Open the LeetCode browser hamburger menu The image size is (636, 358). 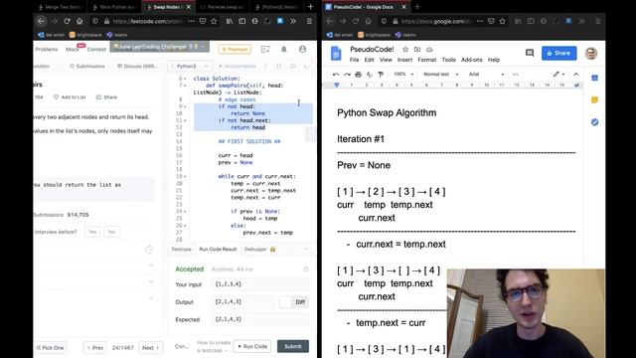[x=309, y=21]
